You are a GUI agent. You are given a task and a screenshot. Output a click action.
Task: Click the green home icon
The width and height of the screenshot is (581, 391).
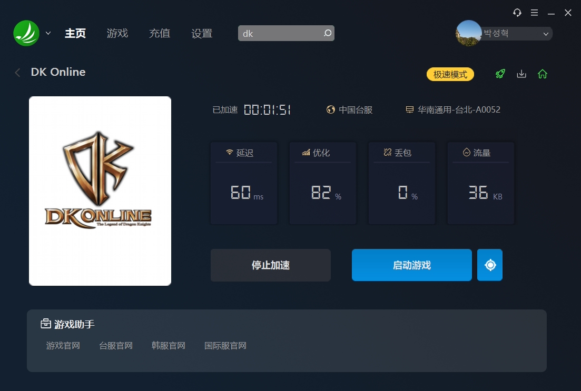543,74
